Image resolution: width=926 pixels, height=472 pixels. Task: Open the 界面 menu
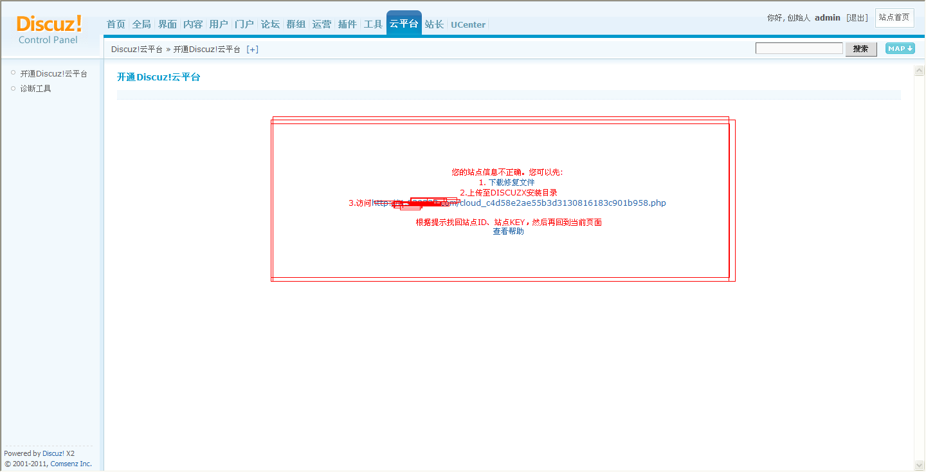pos(167,24)
